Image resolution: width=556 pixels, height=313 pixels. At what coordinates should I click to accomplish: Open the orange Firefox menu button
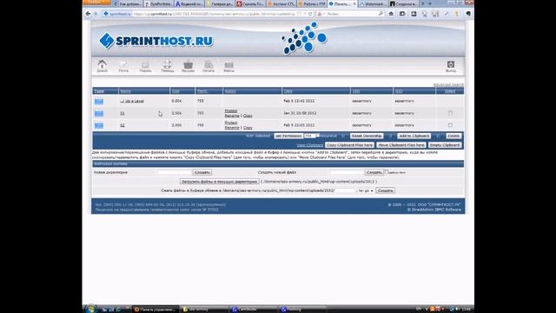pyautogui.click(x=96, y=3)
